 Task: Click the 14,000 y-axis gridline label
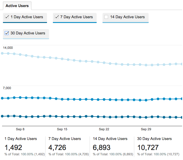pos(8,48)
